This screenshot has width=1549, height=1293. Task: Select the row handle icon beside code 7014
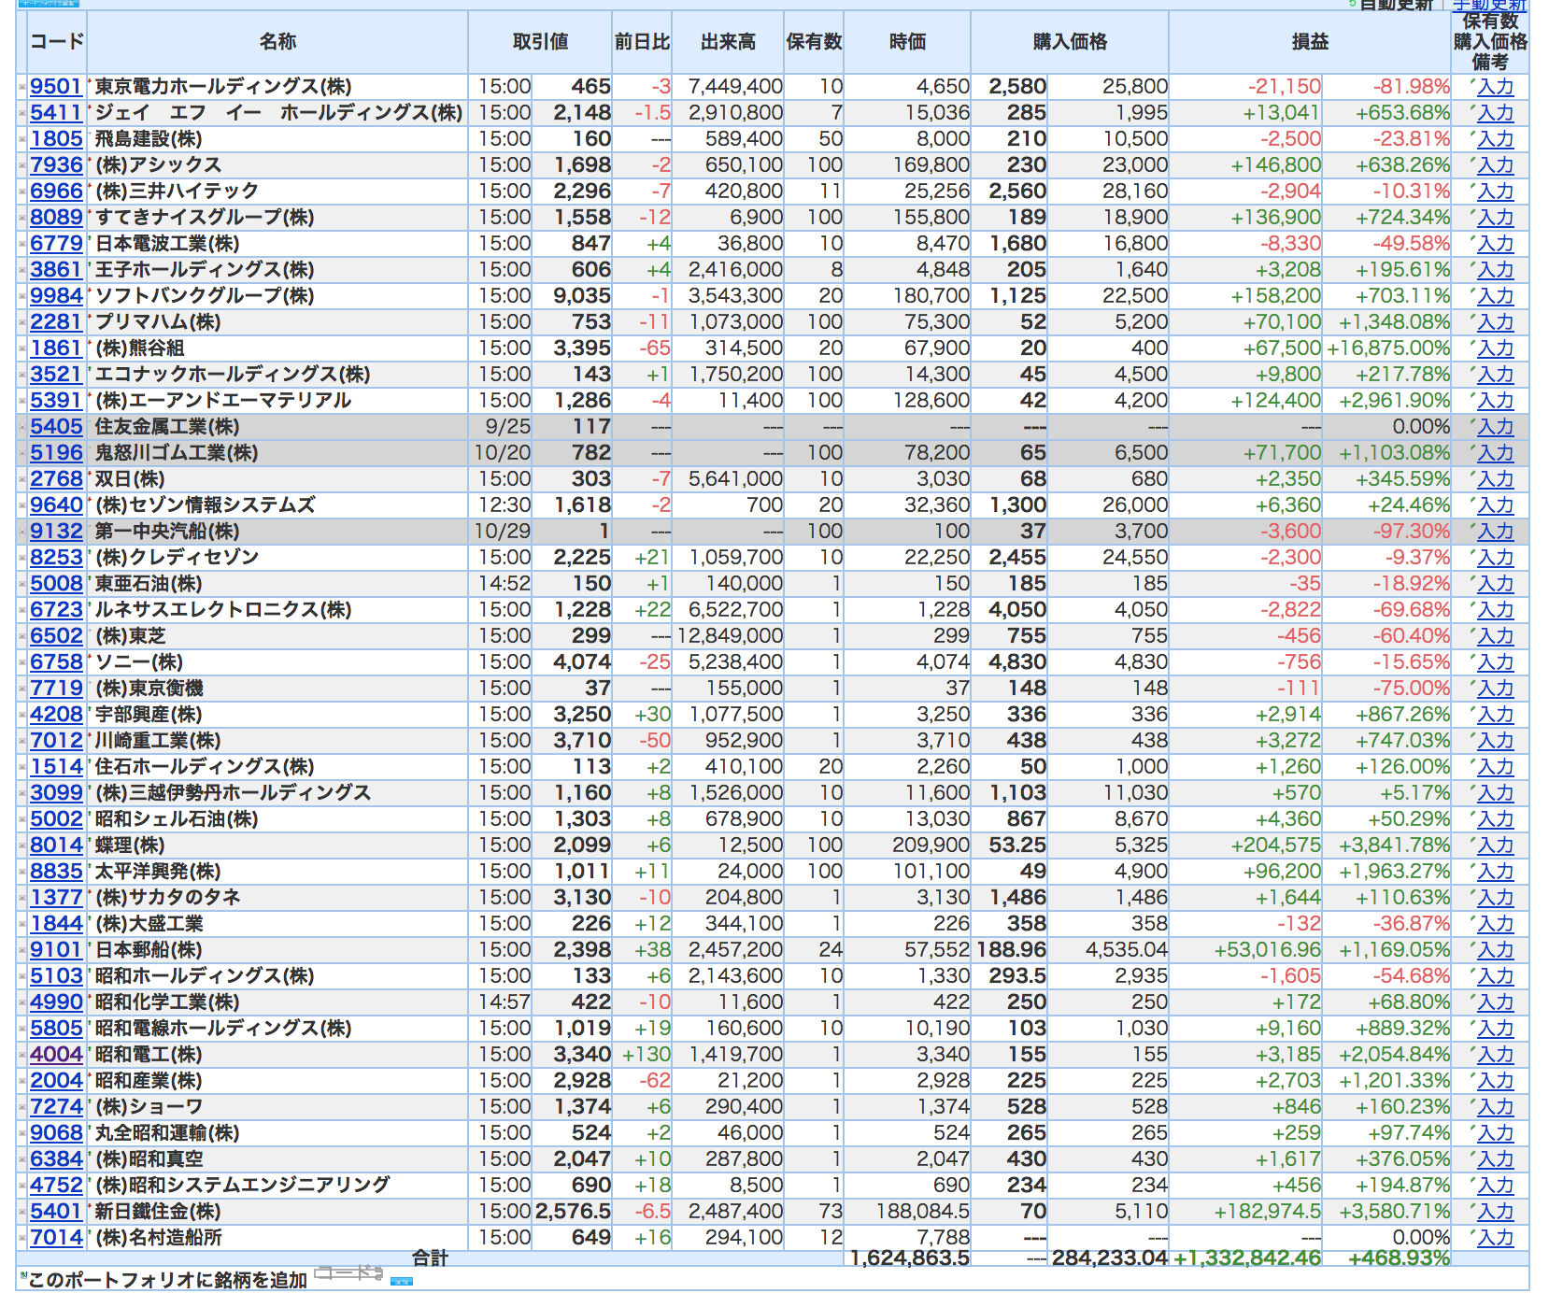(22, 1238)
